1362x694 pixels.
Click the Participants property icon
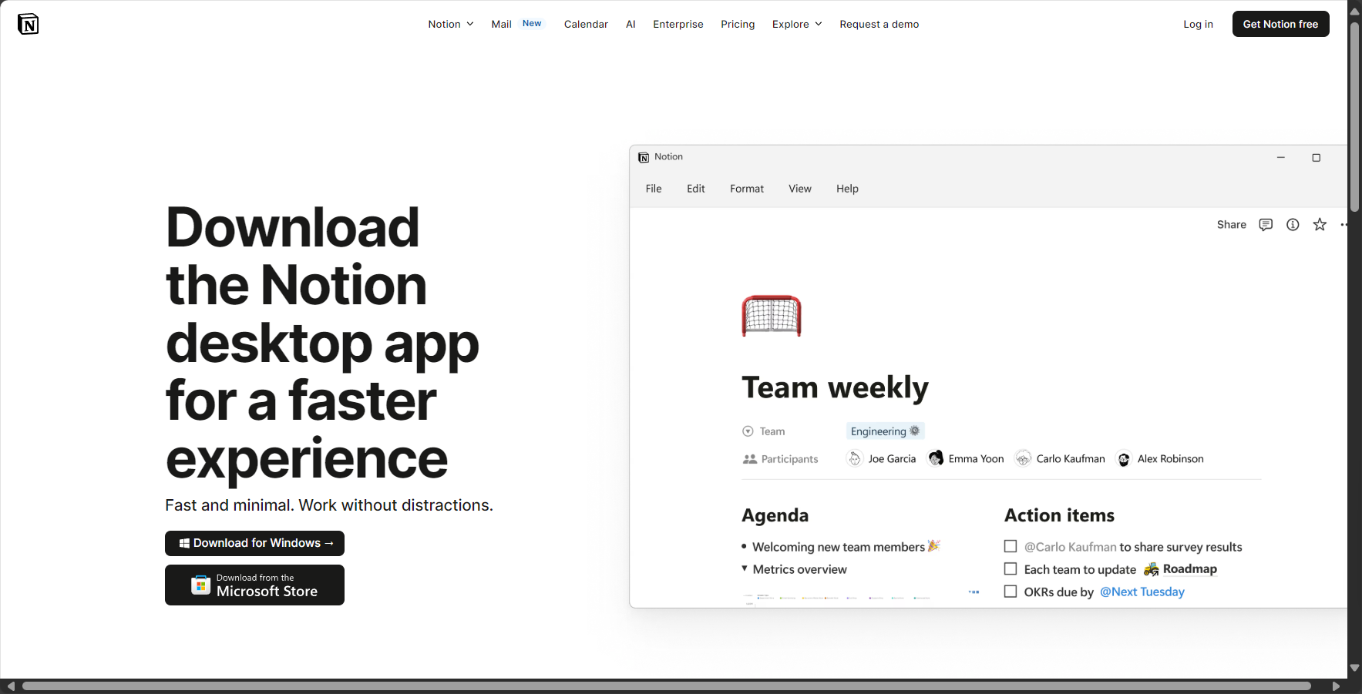coord(749,459)
